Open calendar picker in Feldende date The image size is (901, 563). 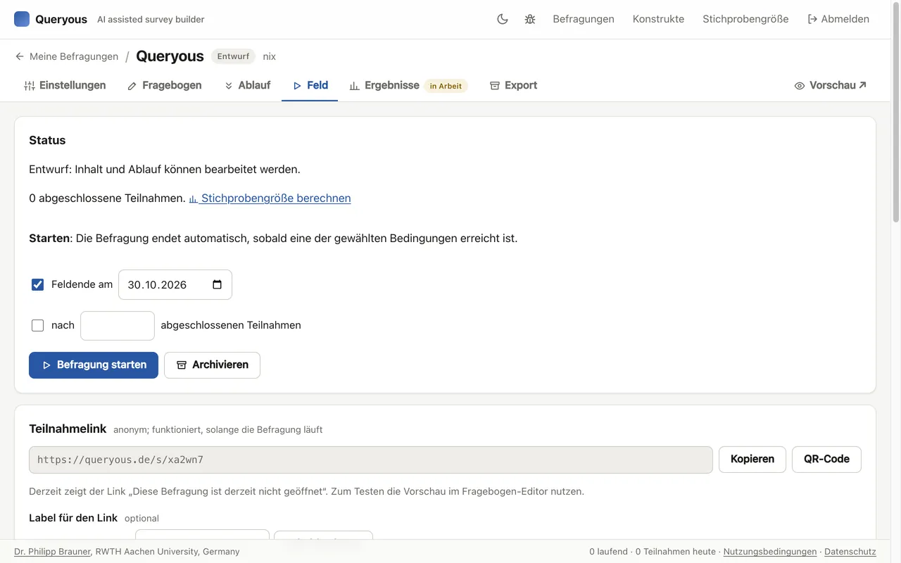(x=217, y=284)
